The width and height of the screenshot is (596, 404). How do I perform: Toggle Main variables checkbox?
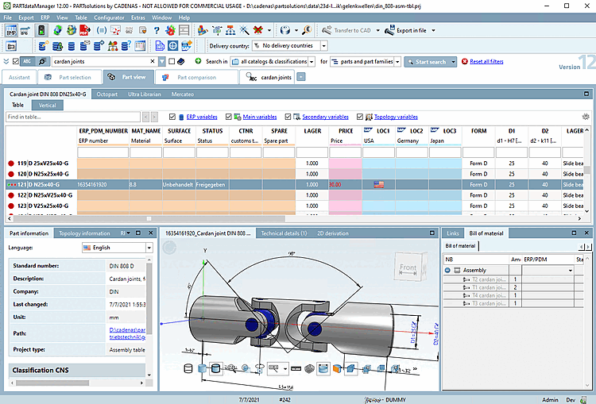pyautogui.click(x=228, y=117)
